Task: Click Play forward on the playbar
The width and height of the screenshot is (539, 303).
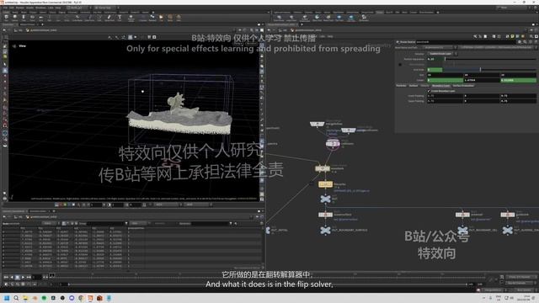Action: click(23, 277)
